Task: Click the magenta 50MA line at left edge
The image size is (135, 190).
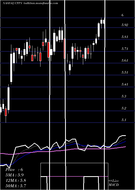Action: [x=2, y=154]
